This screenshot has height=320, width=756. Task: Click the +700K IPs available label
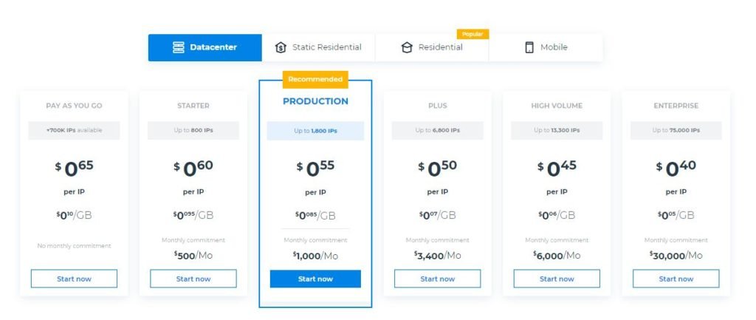(74, 130)
